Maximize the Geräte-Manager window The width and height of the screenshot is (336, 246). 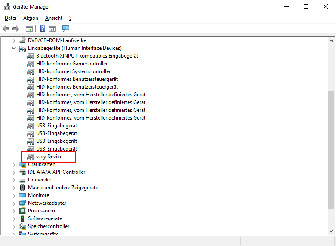pos(306,6)
